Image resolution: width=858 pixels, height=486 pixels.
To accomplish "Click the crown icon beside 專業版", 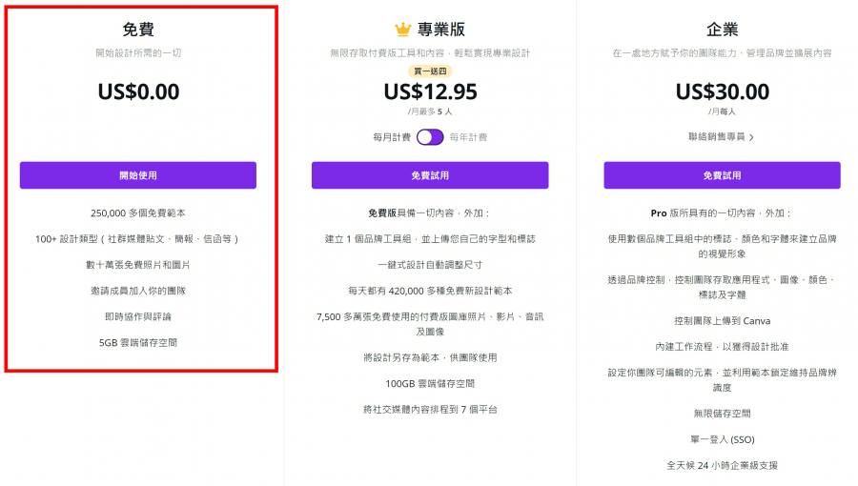I will [402, 29].
